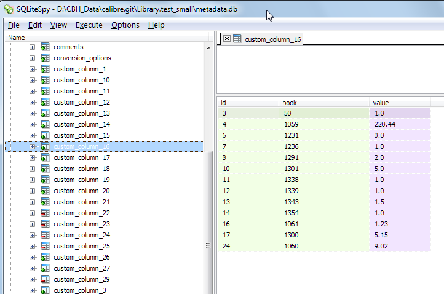Click the comments table icon
Screen dimensions: 444x294
click(x=45, y=47)
